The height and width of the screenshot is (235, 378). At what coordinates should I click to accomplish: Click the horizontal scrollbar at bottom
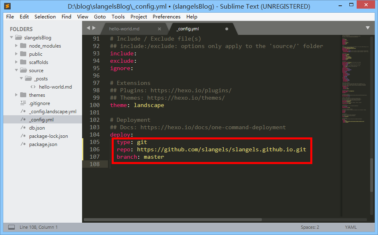pyautogui.click(x=173, y=219)
